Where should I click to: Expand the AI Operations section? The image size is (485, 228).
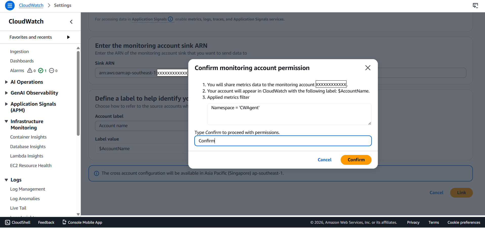pyautogui.click(x=7, y=82)
